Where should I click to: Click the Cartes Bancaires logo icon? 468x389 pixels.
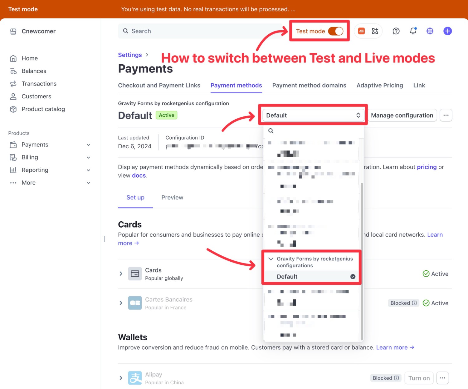(x=135, y=303)
